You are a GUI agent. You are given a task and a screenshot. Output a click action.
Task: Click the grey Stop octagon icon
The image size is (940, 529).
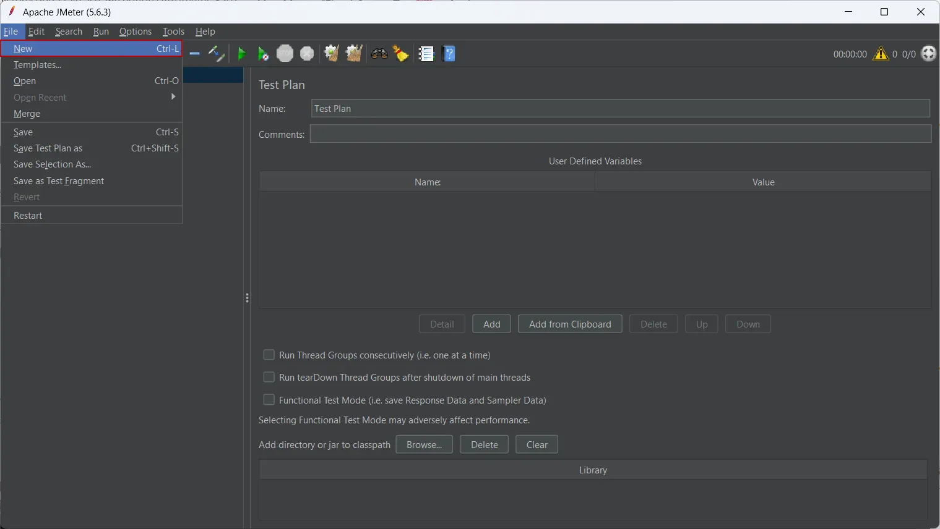point(285,54)
